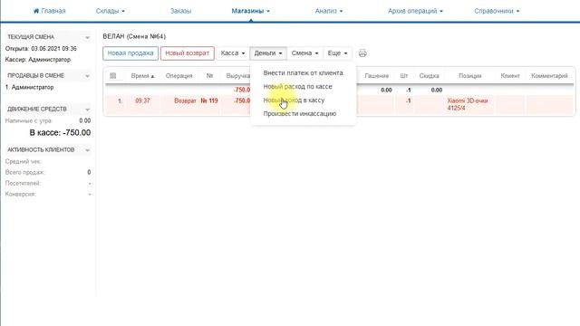The width and height of the screenshot is (580, 326).
Task: Click the table grid columns icon
Action: (x=112, y=76)
